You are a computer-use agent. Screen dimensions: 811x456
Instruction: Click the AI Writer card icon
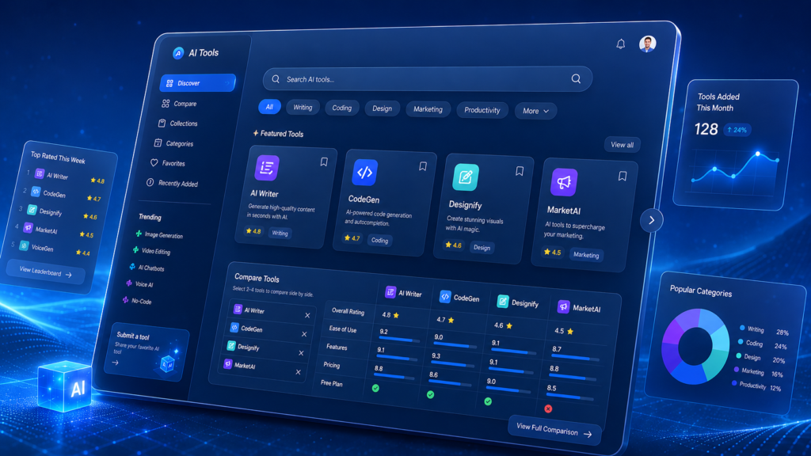[x=267, y=168]
